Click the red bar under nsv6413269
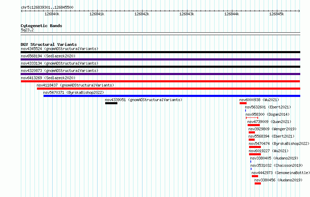Image resolution: width=310 pixels, height=197 pixels. (160, 81)
